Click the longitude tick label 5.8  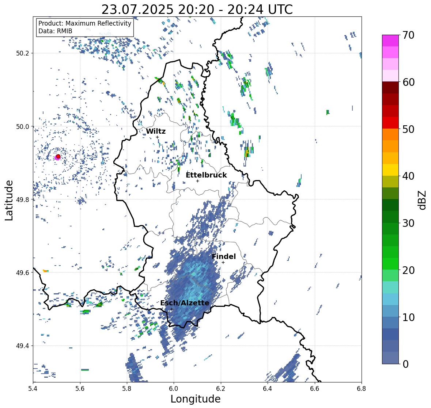[x=127, y=388]
